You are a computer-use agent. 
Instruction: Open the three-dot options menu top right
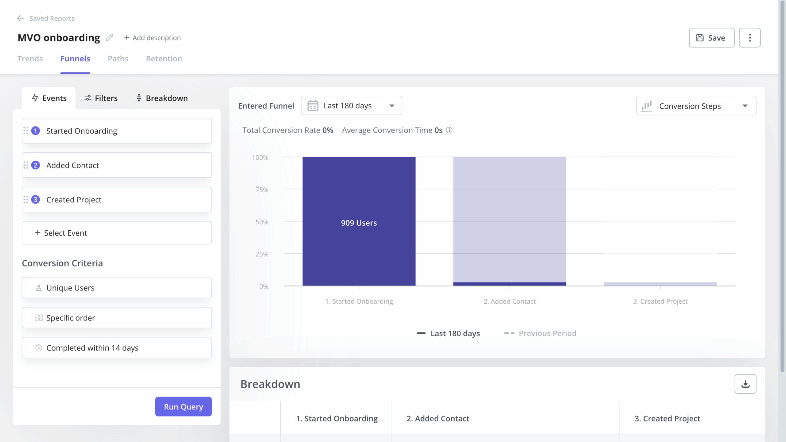tap(749, 37)
